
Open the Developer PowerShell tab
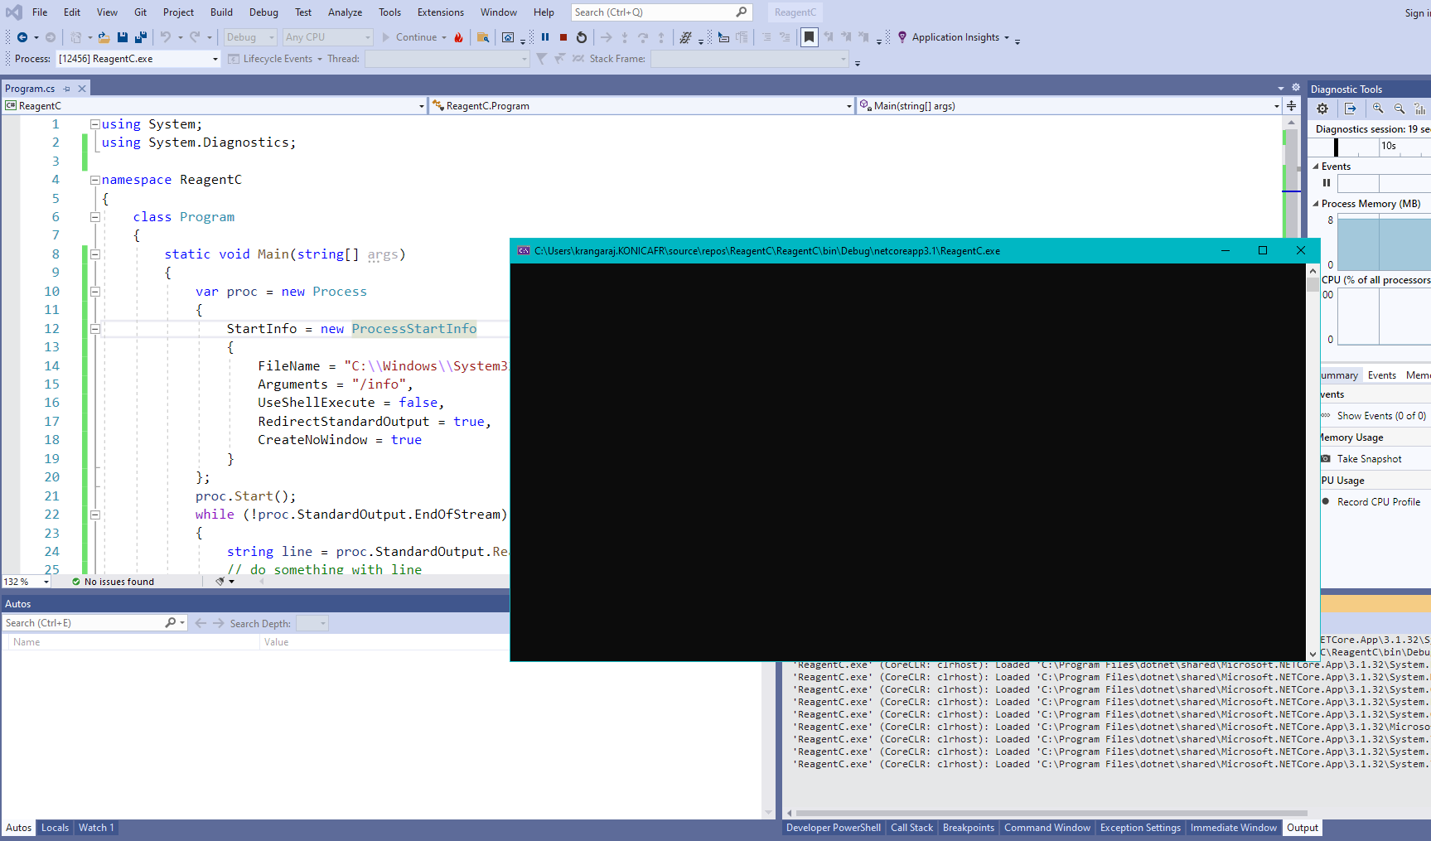pyautogui.click(x=833, y=828)
